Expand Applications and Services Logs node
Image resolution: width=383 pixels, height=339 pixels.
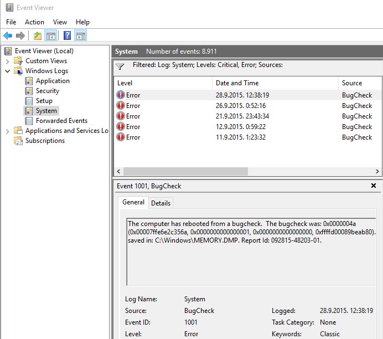7,131
